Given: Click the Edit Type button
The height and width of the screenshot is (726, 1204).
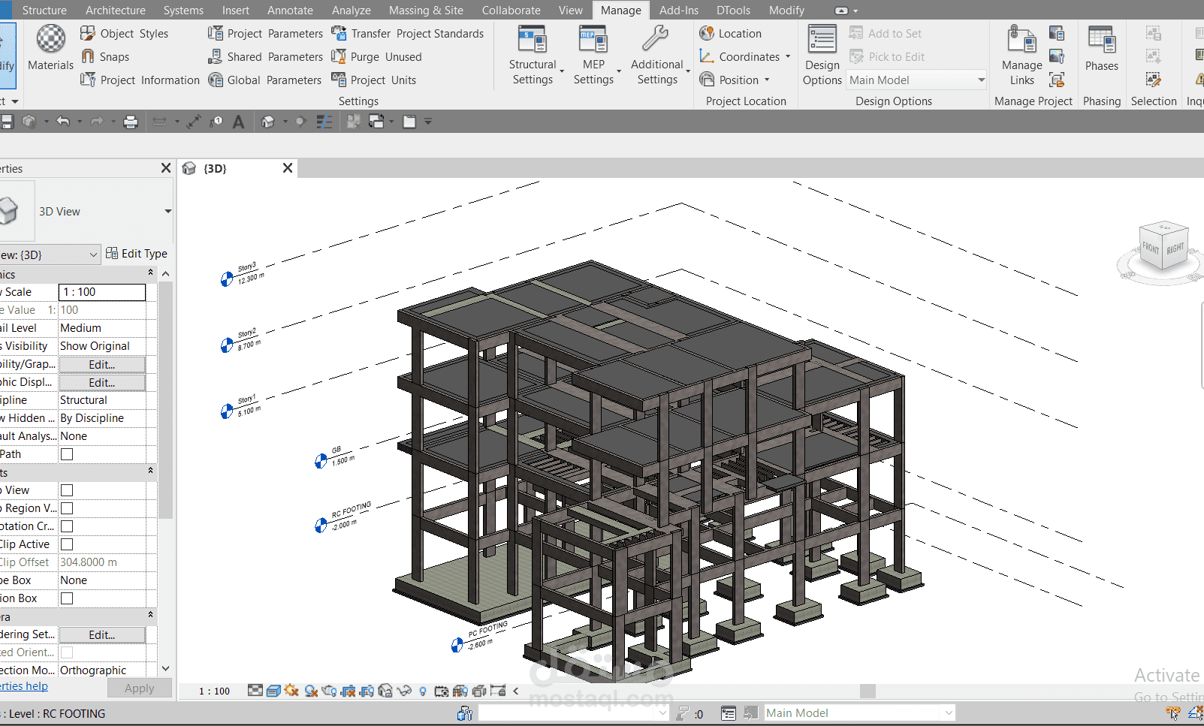Looking at the screenshot, I should click(x=137, y=254).
